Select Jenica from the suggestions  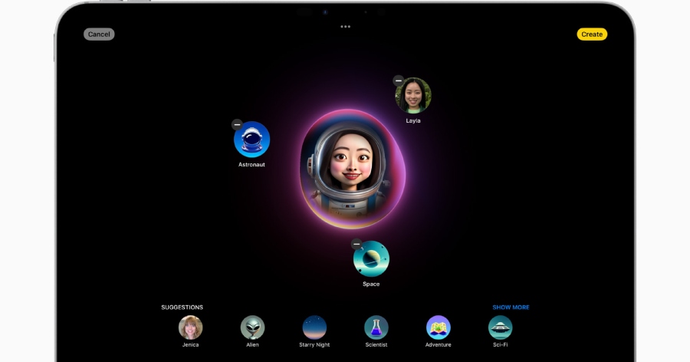[190, 327]
